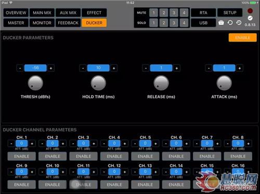Increase CH. 14 attenuation with plus
The height and width of the screenshot is (194, 260).
[187, 172]
